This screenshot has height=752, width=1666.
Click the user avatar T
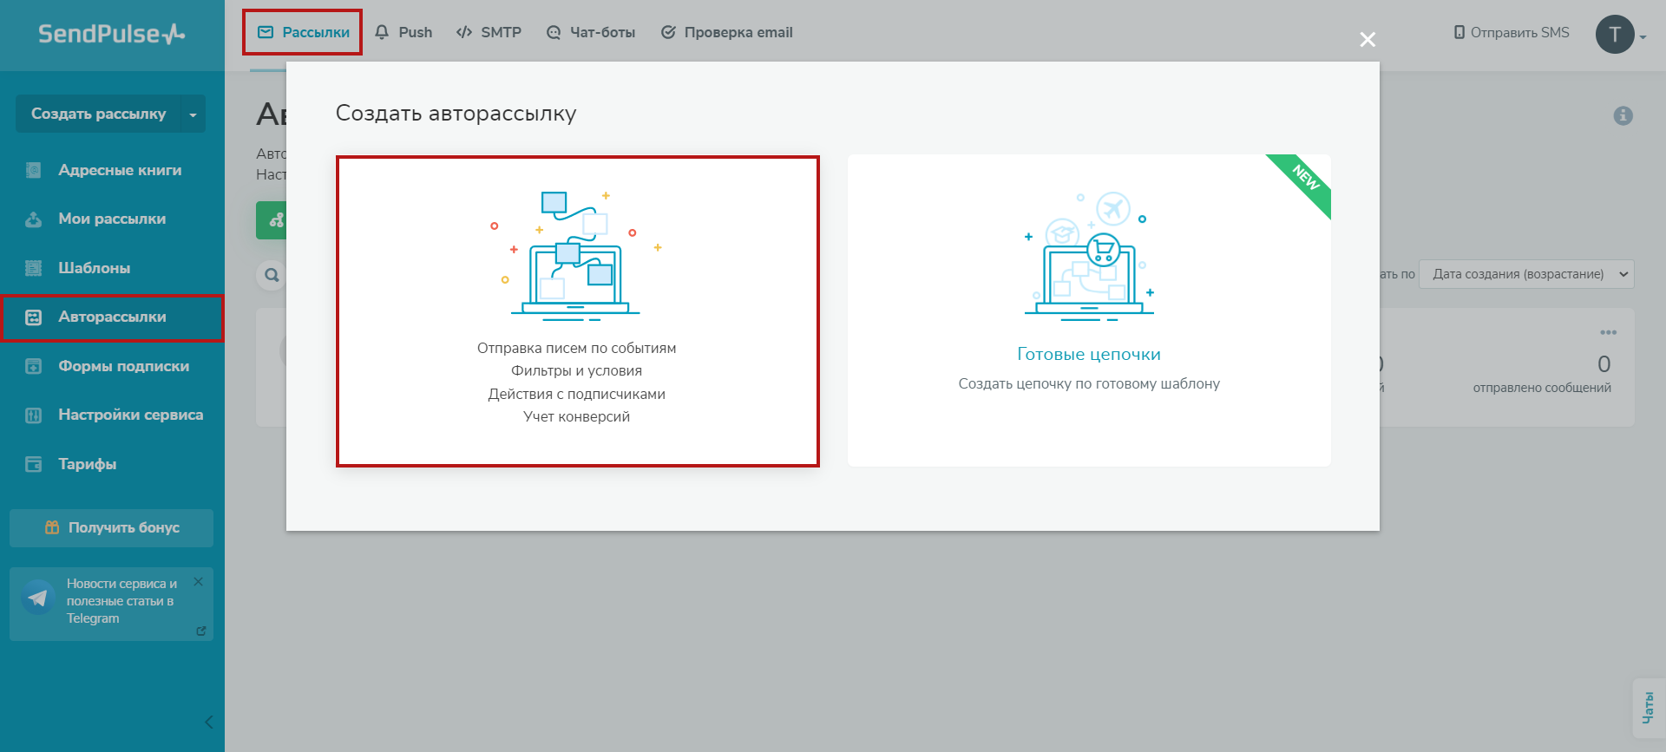pos(1614,35)
